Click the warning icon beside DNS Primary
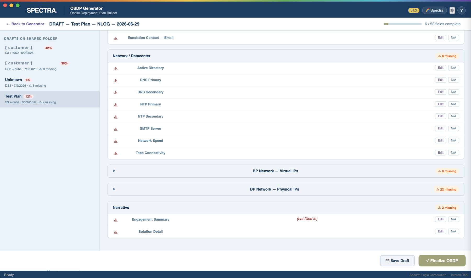 pos(116,81)
